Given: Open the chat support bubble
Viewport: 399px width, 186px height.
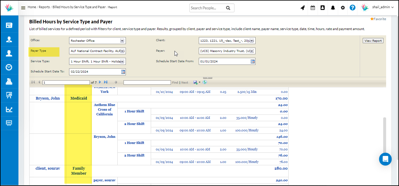Looking at the screenshot, I should click(x=385, y=159).
